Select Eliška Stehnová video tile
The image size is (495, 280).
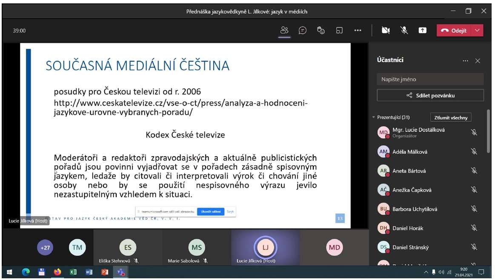(x=128, y=248)
